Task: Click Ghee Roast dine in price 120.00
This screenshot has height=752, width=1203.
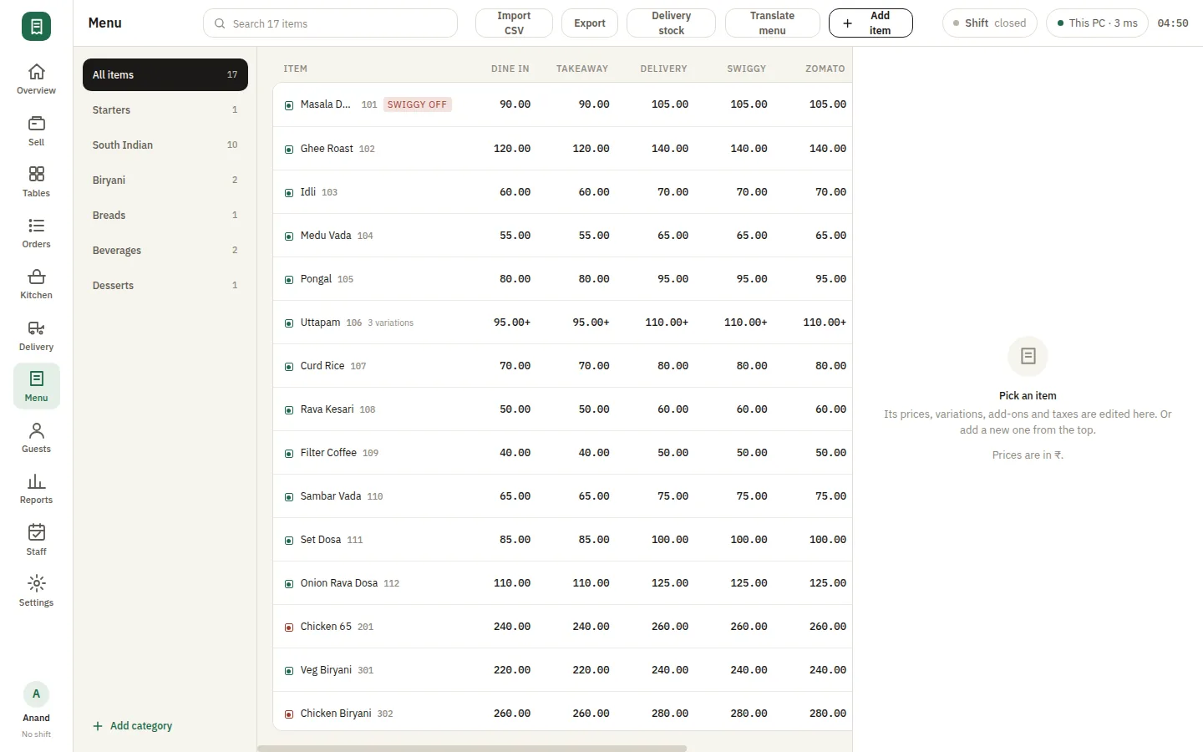Action: pyautogui.click(x=512, y=149)
